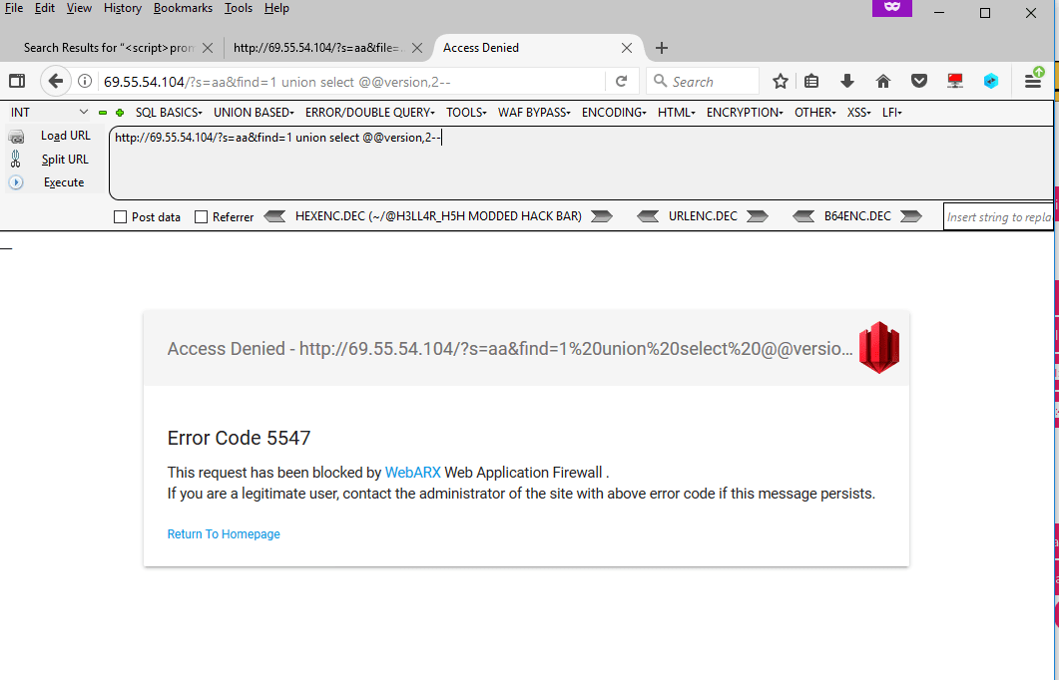Expand the SQL BASICS menu
The height and width of the screenshot is (680, 1059).
click(169, 113)
